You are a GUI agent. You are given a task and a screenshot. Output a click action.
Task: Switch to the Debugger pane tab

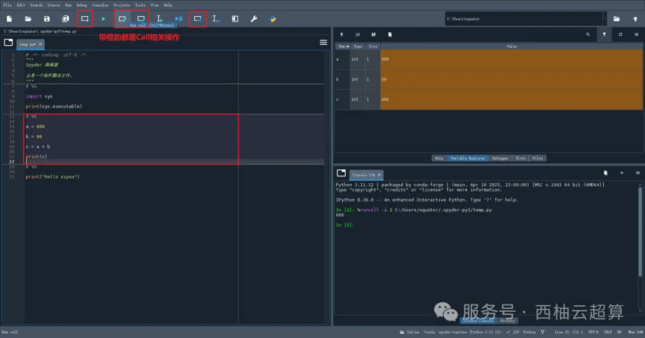pos(500,158)
